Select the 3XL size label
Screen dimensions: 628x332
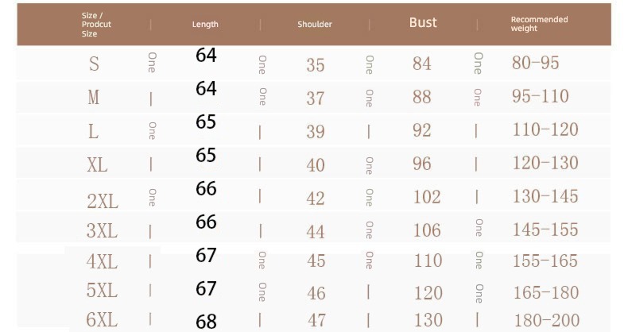(102, 231)
